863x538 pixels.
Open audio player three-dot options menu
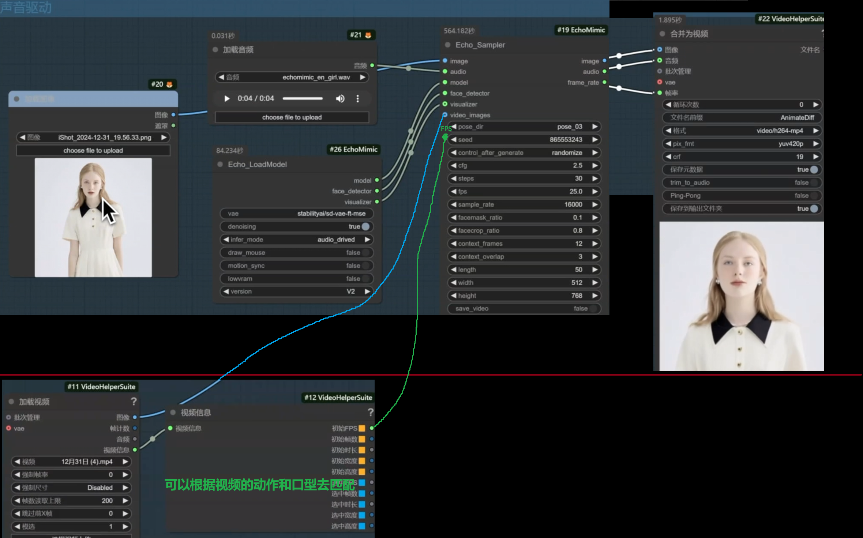[x=357, y=98]
